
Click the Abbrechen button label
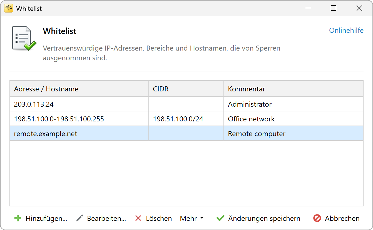pyautogui.click(x=342, y=218)
